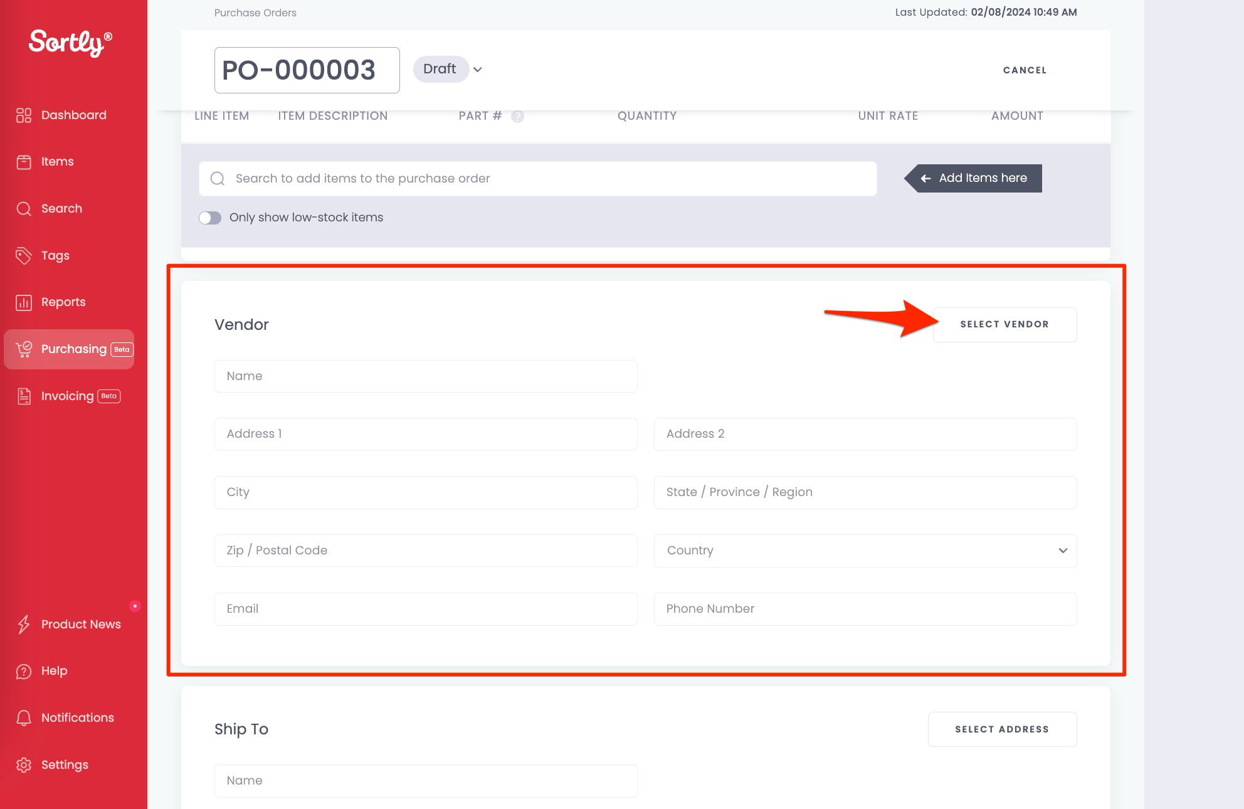Open the Tags section
Screen dimensions: 1244x809
[55, 255]
